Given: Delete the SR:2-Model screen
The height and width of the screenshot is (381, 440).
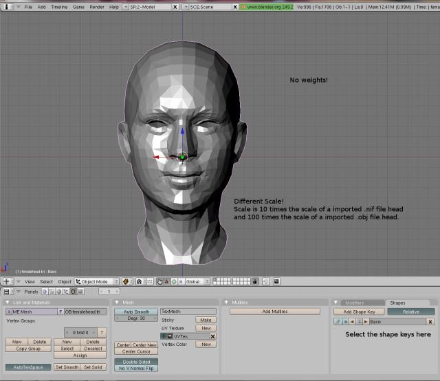Looking at the screenshot, I should pyautogui.click(x=175, y=7).
